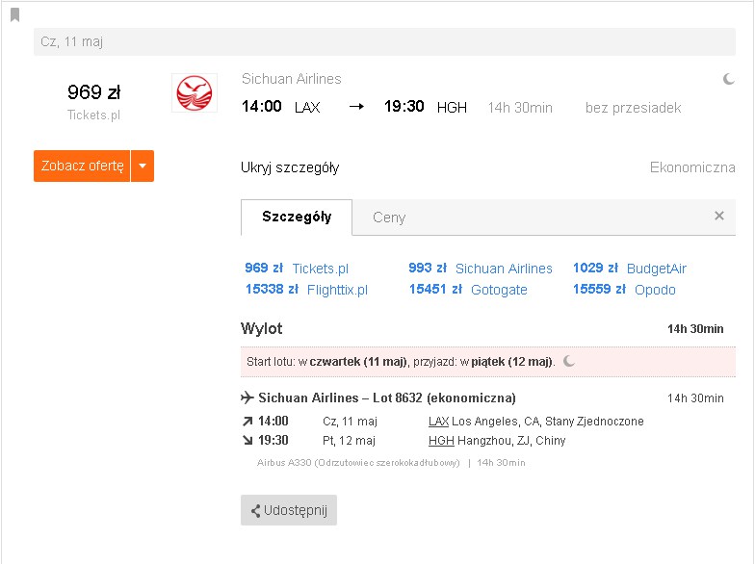Click the Ekonomiczna class label
This screenshot has width=755, height=564.
692,167
